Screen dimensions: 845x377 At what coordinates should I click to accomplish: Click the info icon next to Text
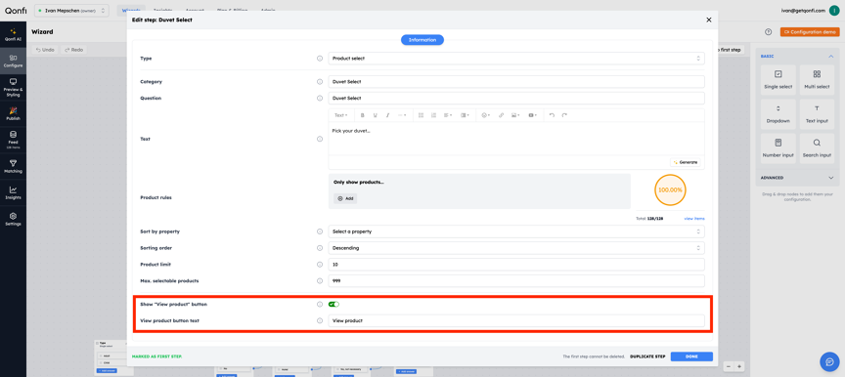pos(320,139)
